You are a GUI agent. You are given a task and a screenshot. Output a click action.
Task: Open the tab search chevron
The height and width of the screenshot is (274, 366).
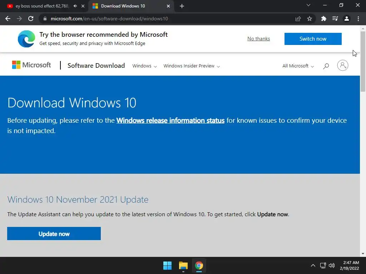308,5
